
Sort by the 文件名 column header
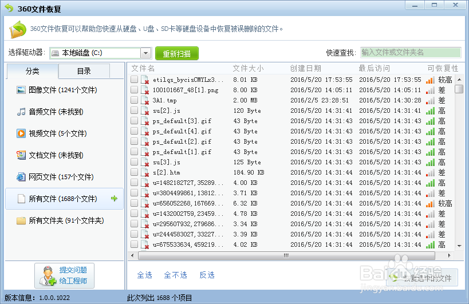click(x=143, y=69)
